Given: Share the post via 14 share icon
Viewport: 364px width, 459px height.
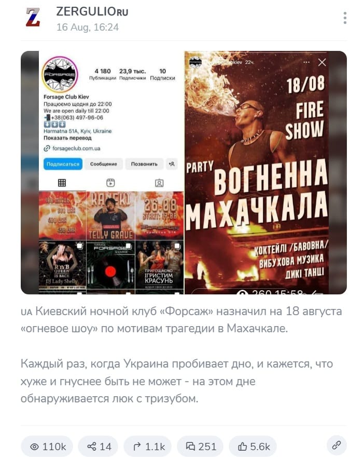Looking at the screenshot, I should (99, 447).
